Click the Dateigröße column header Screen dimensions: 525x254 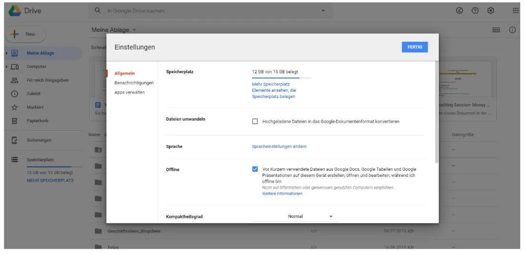(463, 135)
